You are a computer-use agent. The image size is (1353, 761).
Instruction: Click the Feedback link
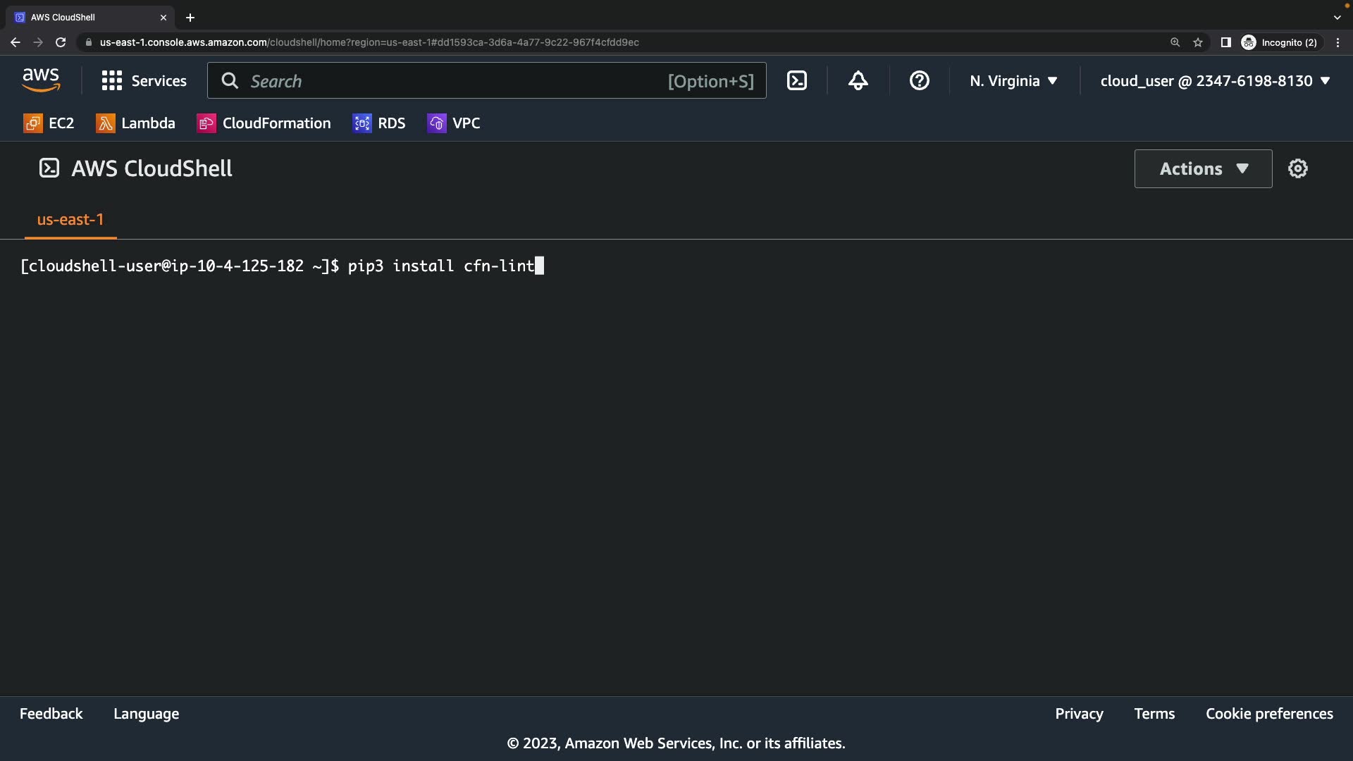[51, 714]
